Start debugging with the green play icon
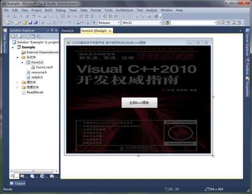This screenshot has width=252, height=194. [94, 23]
